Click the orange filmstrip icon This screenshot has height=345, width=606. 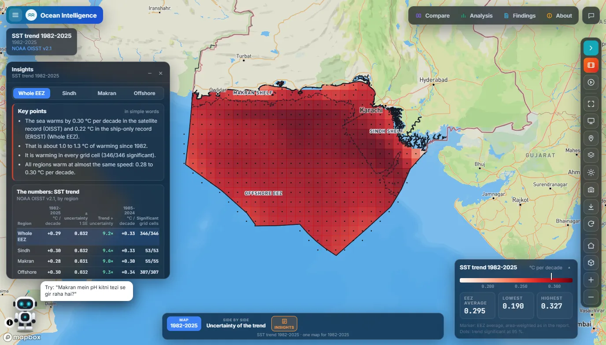coord(591,65)
